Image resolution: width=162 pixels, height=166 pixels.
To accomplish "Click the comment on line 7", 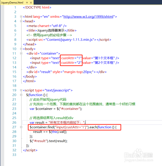I will pyautogui.click(x=49, y=35).
